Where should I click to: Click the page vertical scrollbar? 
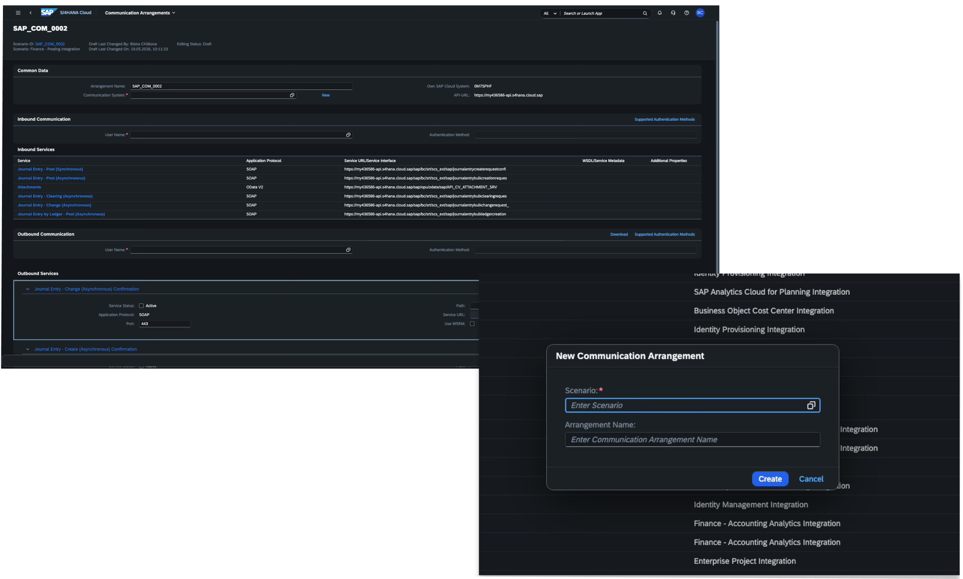coord(717,147)
